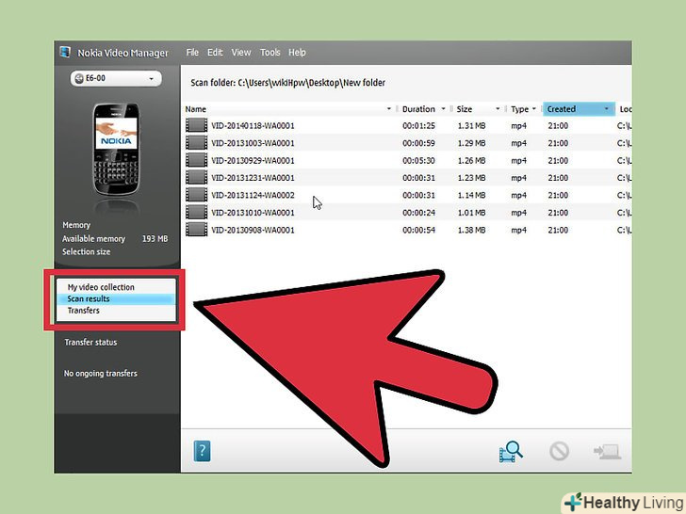Click film icon of VID-20130908-WA0001
Viewport: 686px width, 514px height.
(x=196, y=230)
